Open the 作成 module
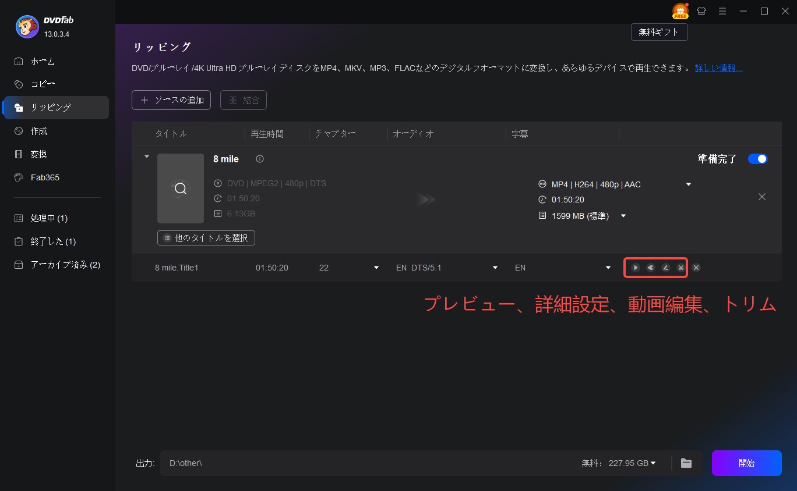 tap(55, 131)
